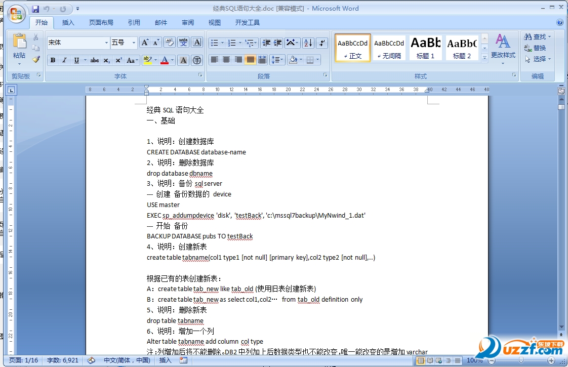Open the font color icon

coord(165,60)
